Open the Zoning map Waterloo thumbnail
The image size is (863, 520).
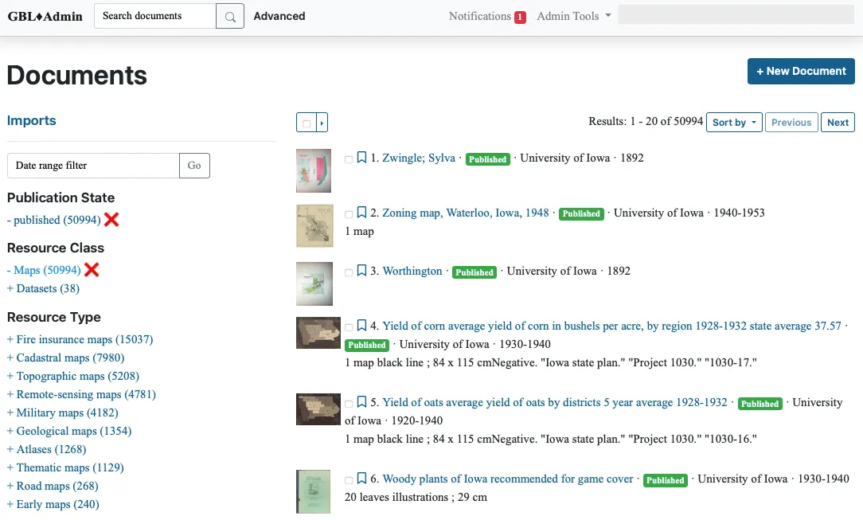point(314,225)
